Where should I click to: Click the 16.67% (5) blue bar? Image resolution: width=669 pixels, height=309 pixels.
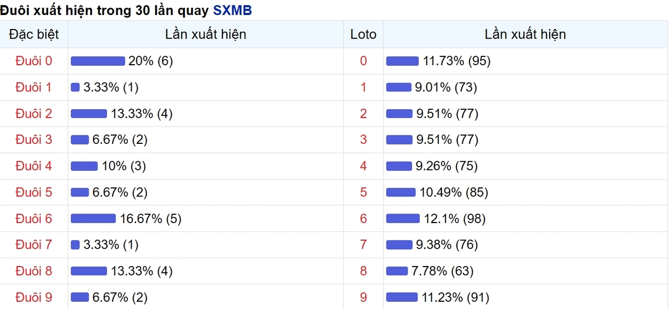[93, 219]
